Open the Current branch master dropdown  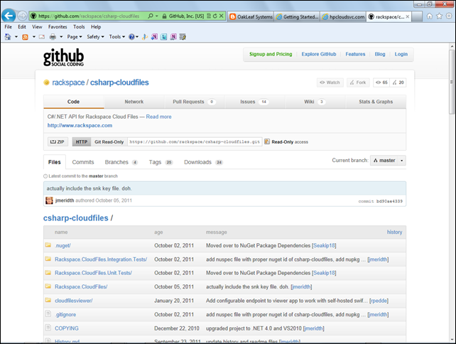(x=388, y=161)
